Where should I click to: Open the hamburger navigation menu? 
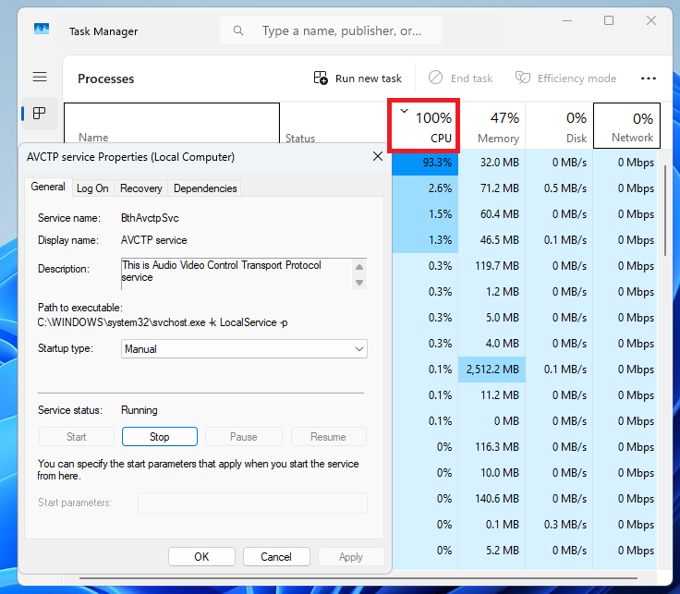39,78
